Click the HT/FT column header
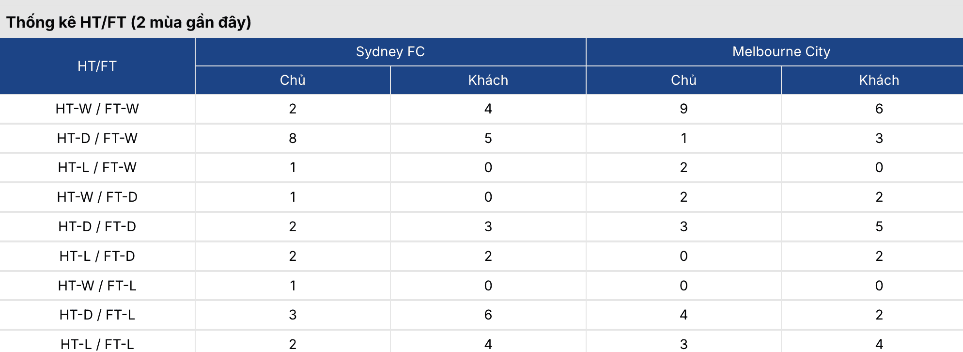The height and width of the screenshot is (352, 963). (97, 66)
